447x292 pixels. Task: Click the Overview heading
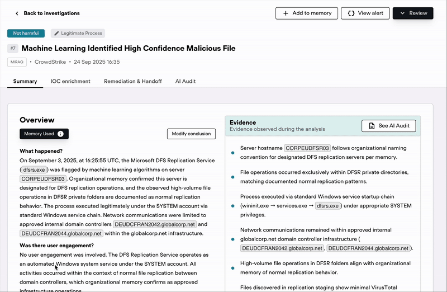pyautogui.click(x=37, y=120)
